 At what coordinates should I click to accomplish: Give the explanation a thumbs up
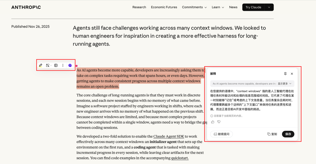[x=213, y=122]
